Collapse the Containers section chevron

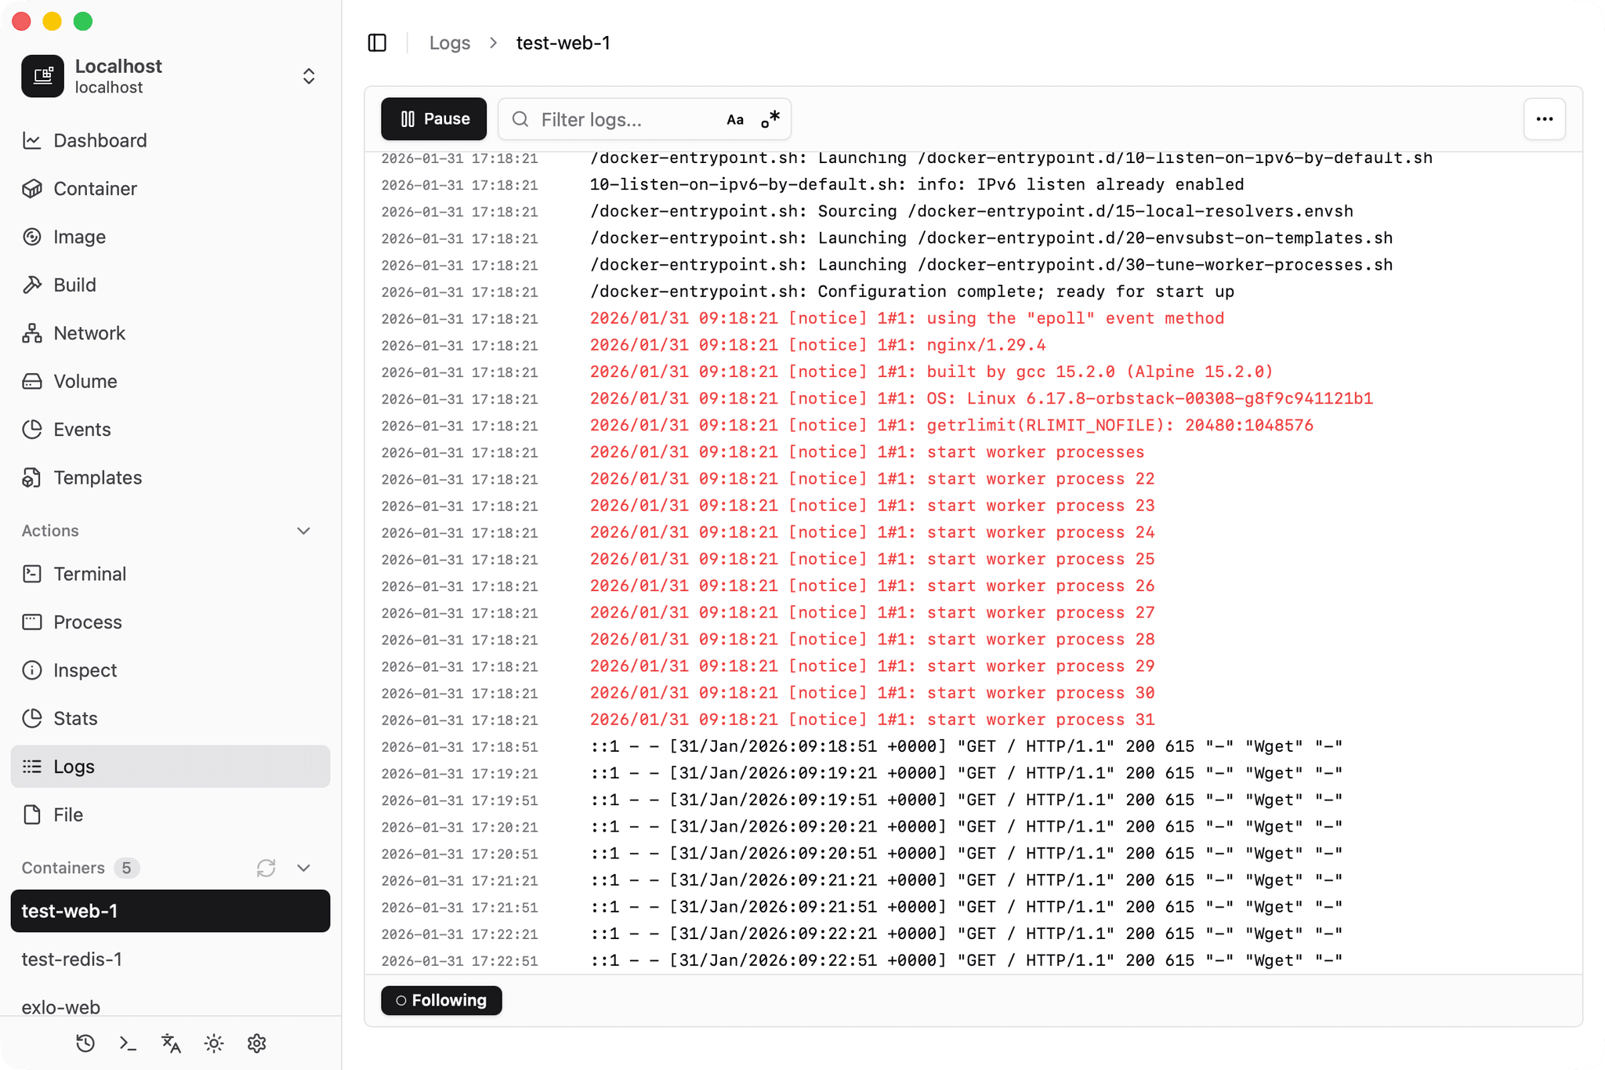304,868
